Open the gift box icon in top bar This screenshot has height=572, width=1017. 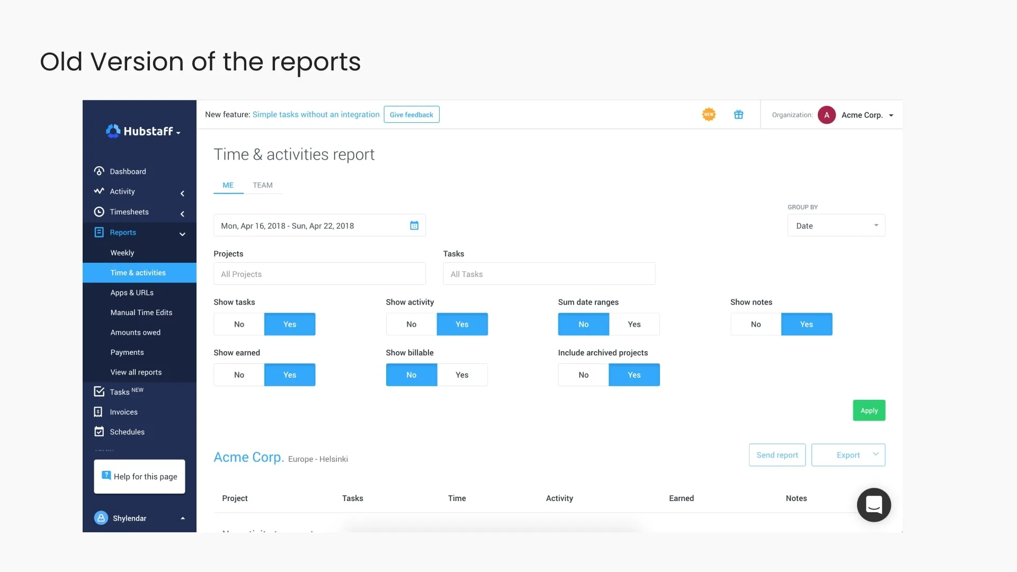click(x=738, y=114)
